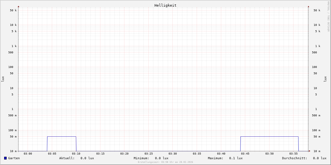Click the Durchschnitt value label
Viewport: 331px width, 165px height.
(x=304, y=158)
